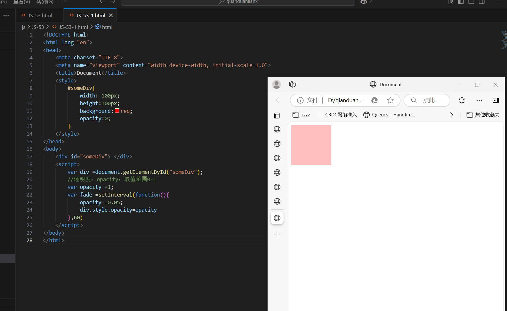This screenshot has width=507, height=311.
Task: Click the #someDiv{ selector text on line 8
Action: (x=81, y=88)
